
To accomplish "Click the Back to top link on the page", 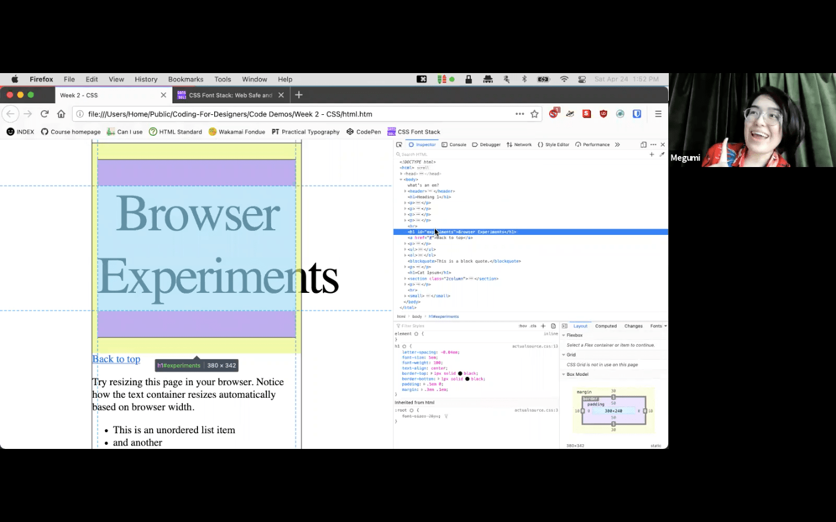I will point(116,359).
